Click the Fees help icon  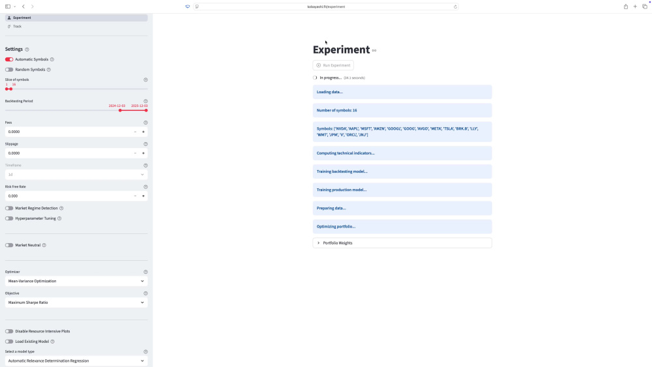tap(145, 123)
